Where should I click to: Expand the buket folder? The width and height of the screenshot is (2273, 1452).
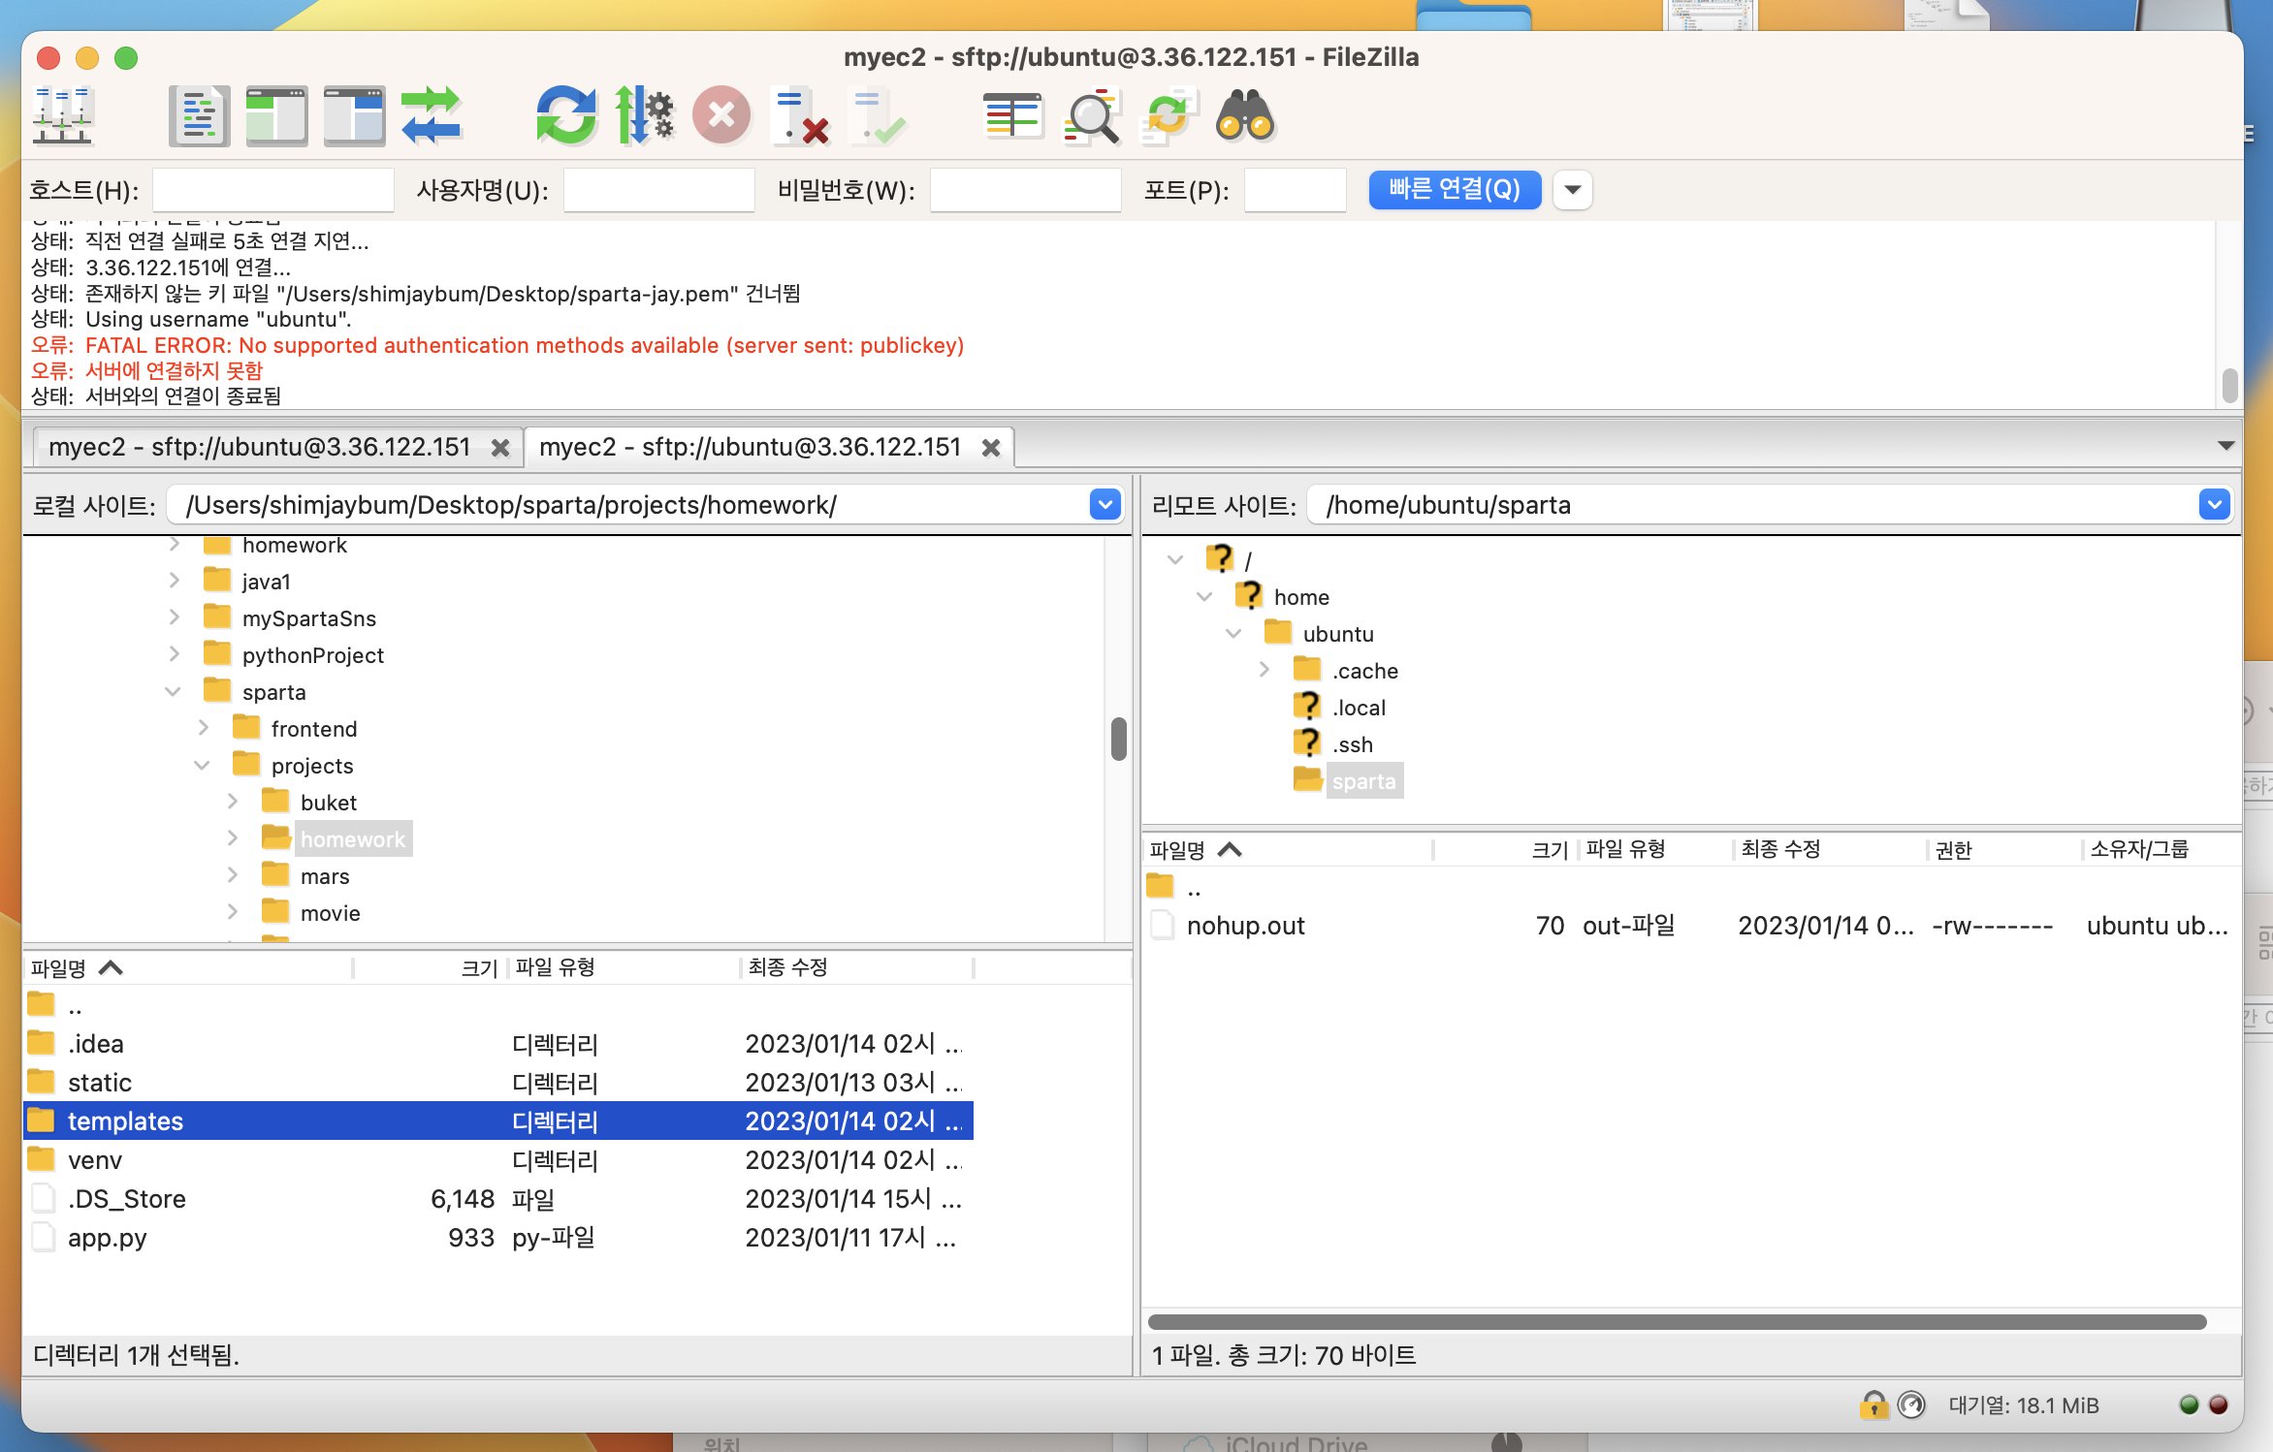(x=233, y=802)
